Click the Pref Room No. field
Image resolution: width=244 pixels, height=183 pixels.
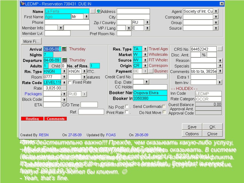(124, 34)
